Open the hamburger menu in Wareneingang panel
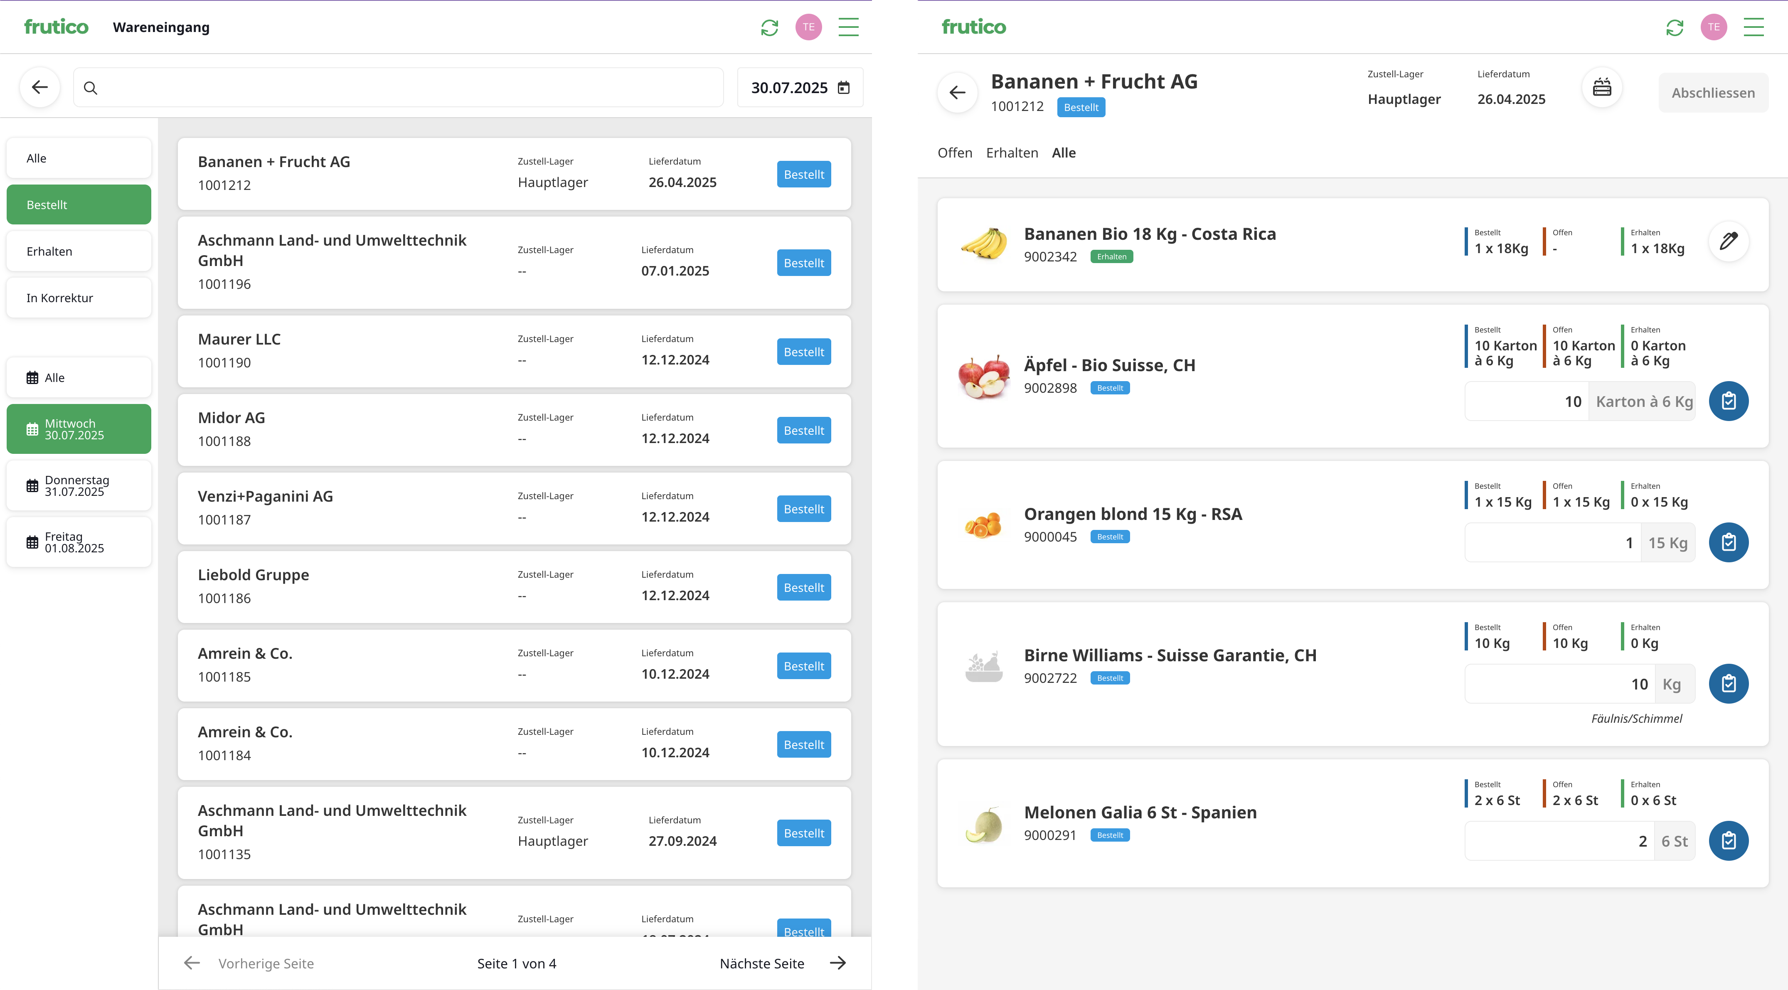 (x=848, y=28)
